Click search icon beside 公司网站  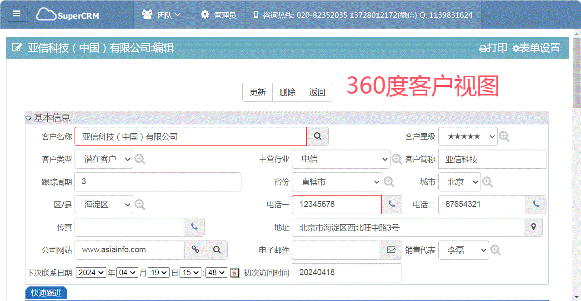pos(217,250)
